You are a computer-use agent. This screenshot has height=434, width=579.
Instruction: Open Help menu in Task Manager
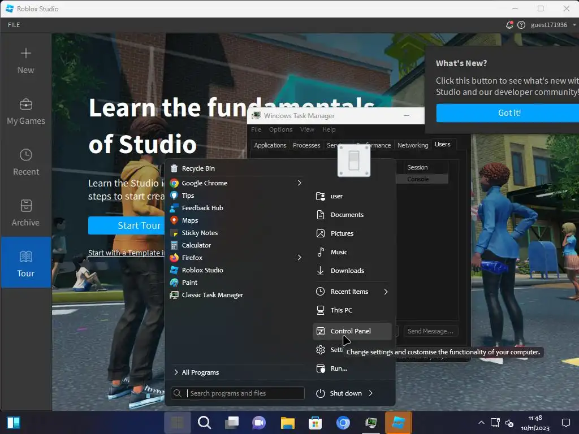pos(329,129)
